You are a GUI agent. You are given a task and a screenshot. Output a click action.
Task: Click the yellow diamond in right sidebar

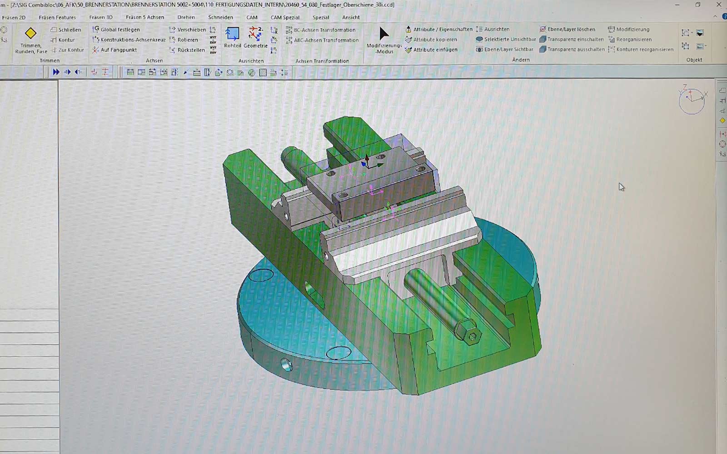(x=722, y=120)
